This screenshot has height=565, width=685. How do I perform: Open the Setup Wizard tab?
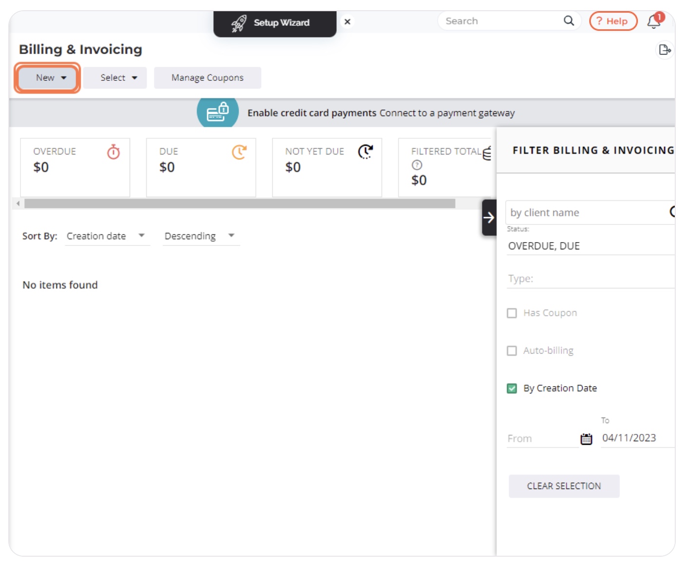[275, 23]
